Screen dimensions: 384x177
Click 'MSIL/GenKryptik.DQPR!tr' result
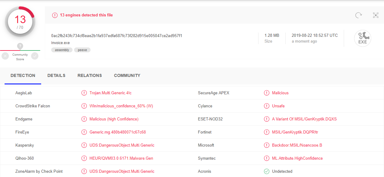click(x=295, y=132)
